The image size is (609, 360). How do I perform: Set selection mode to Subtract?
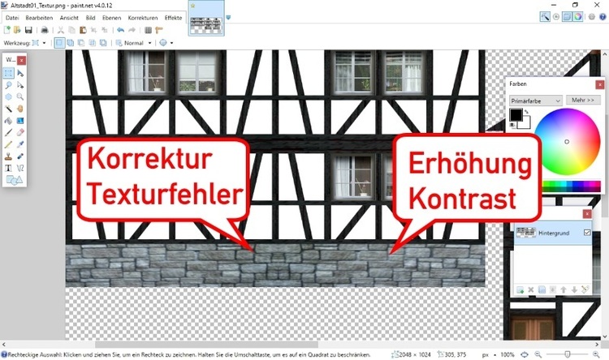click(81, 43)
